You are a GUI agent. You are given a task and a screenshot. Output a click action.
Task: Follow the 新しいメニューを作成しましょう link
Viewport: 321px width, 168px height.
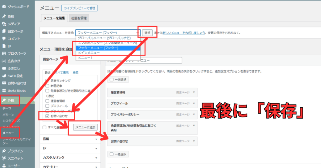click(x=184, y=33)
